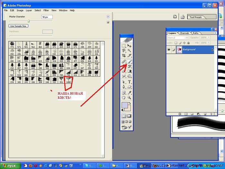225x169 pixels.
Task: Switch to Standard Screen mode
Action: click(x=123, y=122)
